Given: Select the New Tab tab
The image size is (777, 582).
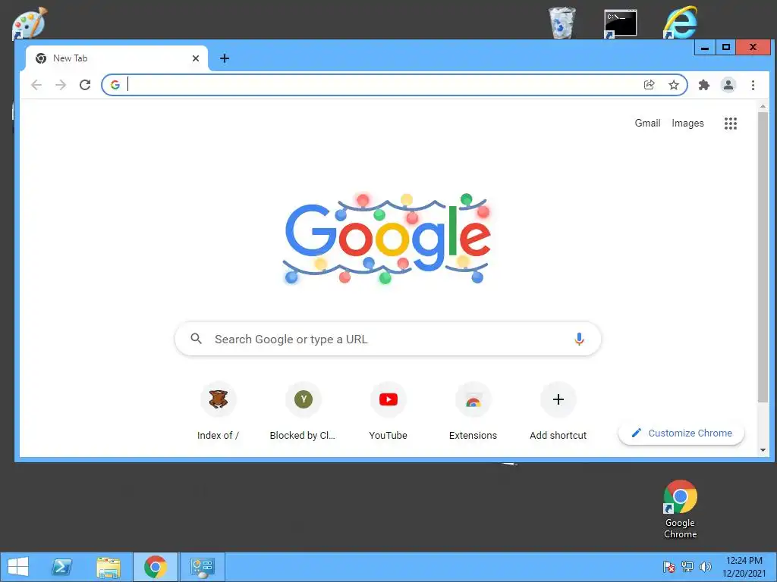Looking at the screenshot, I should (116, 58).
